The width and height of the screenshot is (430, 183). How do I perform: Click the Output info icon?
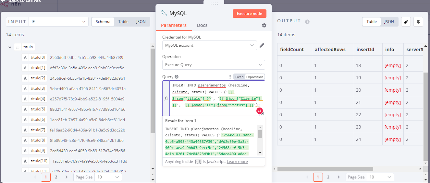point(307,22)
